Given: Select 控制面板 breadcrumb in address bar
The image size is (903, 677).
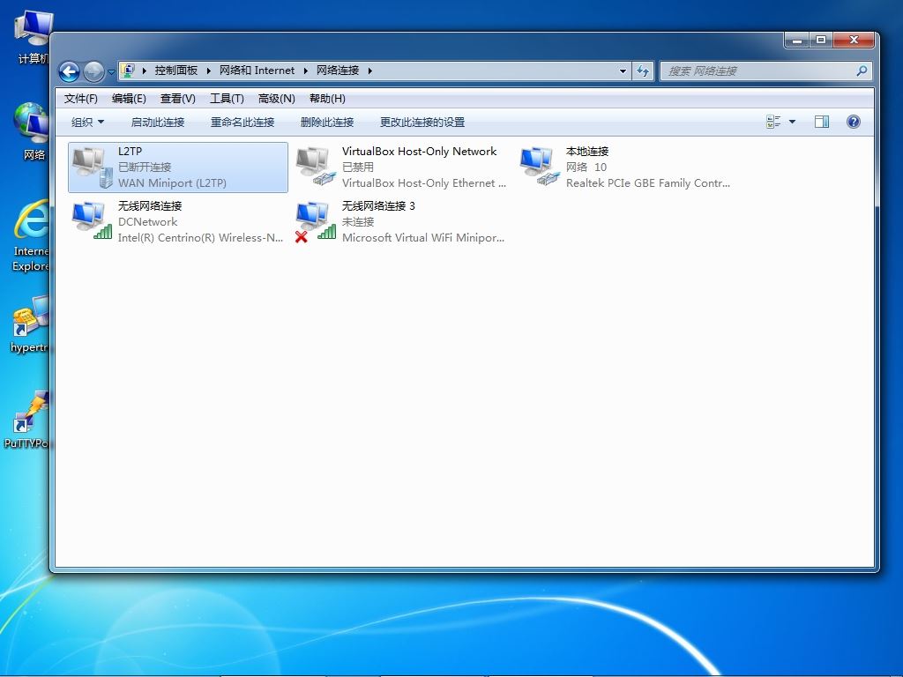Looking at the screenshot, I should coord(175,71).
